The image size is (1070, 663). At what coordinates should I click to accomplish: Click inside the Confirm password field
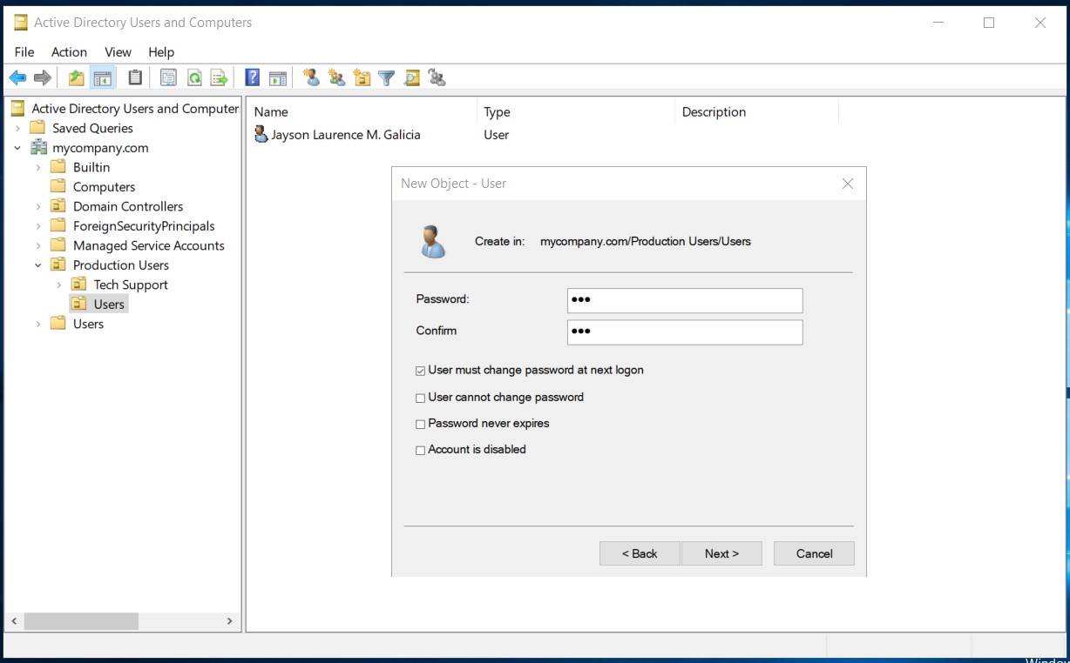pos(685,331)
